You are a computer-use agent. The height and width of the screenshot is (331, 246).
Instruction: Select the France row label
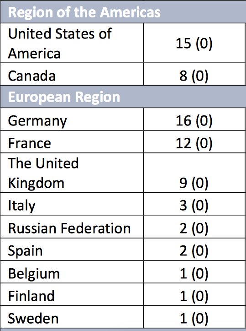pos(72,141)
